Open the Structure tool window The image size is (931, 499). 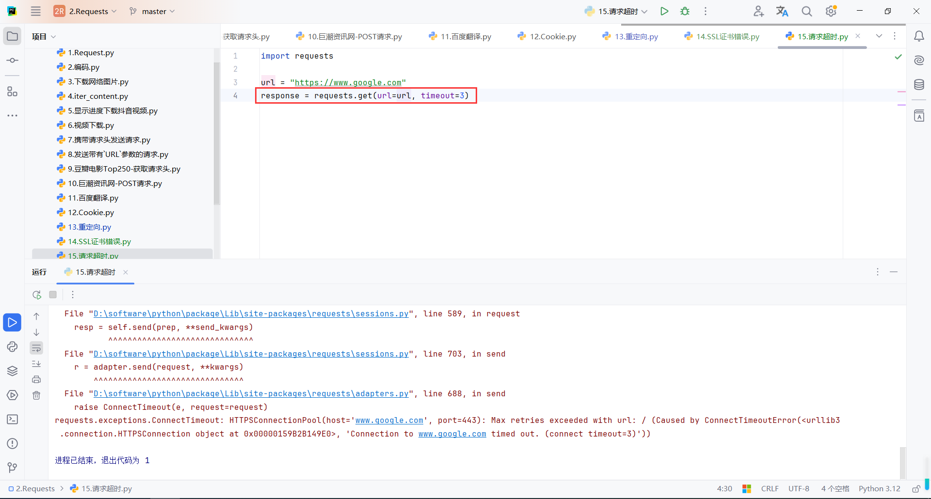click(x=12, y=92)
